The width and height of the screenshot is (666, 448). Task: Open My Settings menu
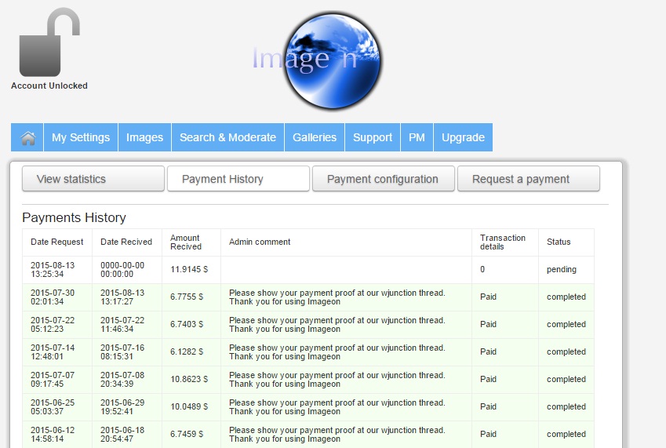click(81, 137)
